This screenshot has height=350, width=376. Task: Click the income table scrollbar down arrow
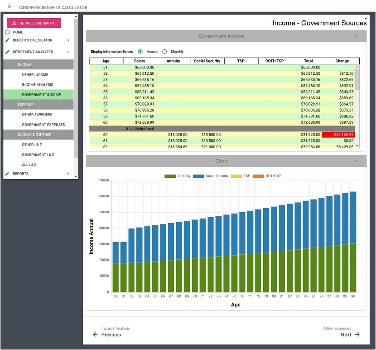(x=357, y=146)
